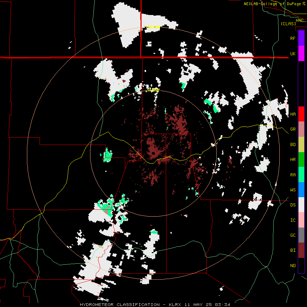Click the 100 NMI range ring label
The image size is (307, 307).
[x=153, y=27]
